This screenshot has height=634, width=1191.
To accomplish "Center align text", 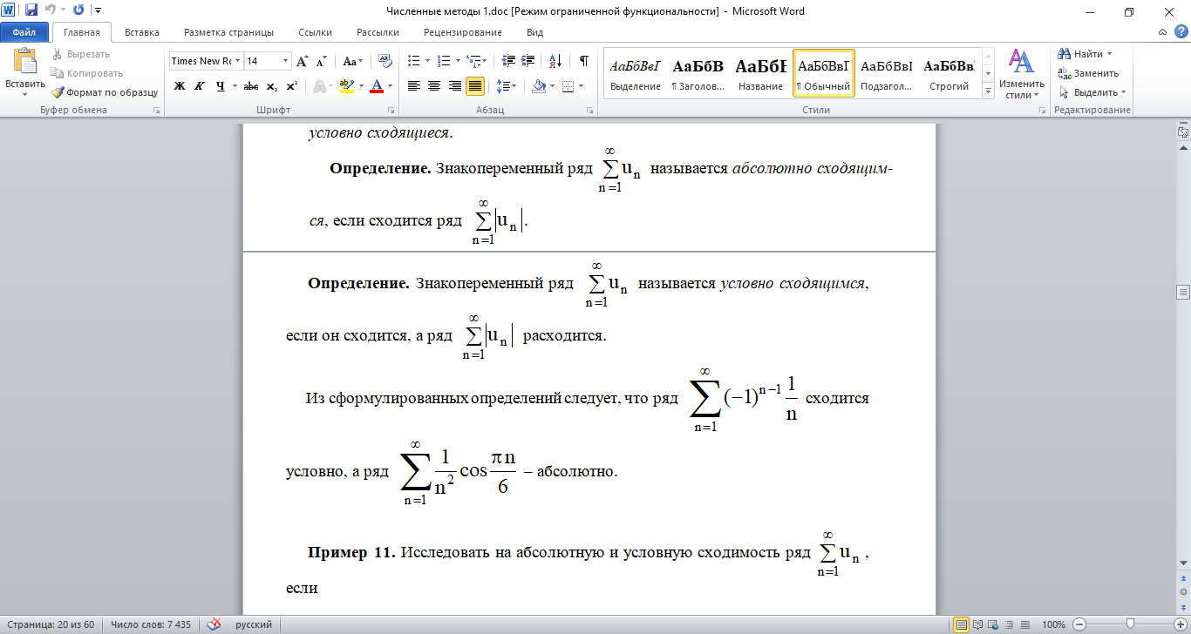I will (434, 86).
